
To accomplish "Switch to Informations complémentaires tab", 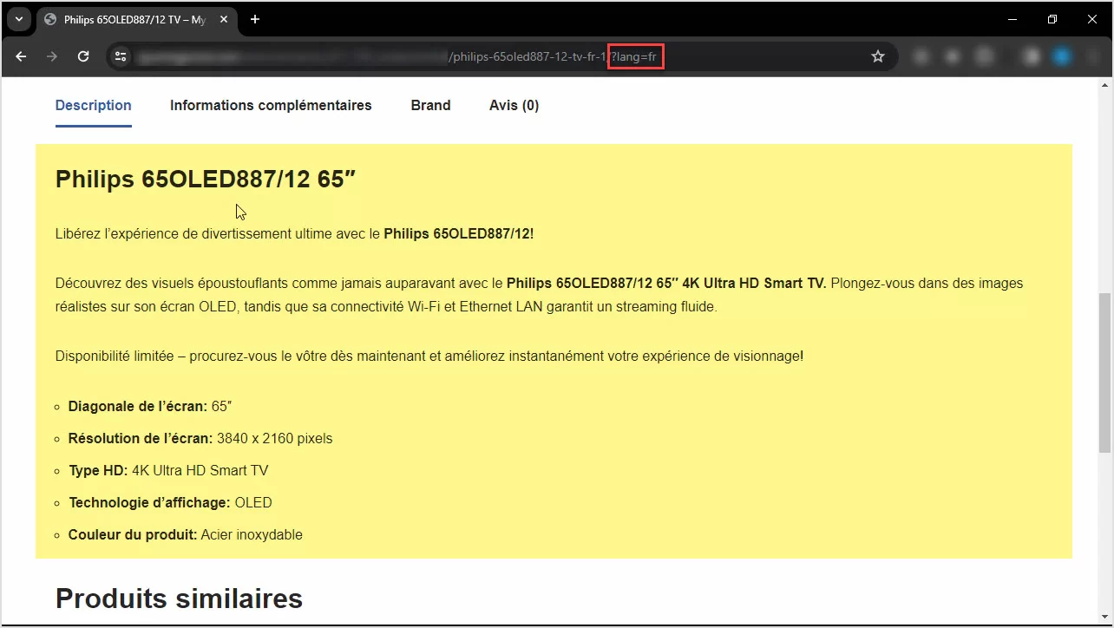I will click(x=271, y=105).
